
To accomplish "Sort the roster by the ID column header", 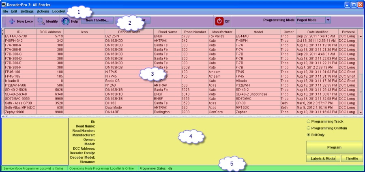I will [x=19, y=31].
